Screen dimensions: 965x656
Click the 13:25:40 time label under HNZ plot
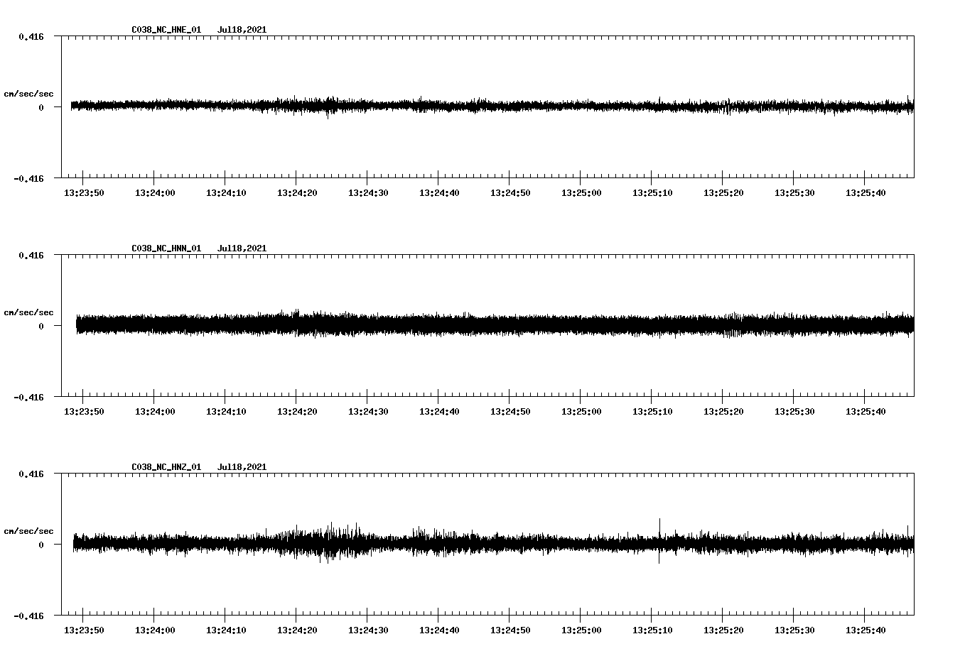[866, 630]
